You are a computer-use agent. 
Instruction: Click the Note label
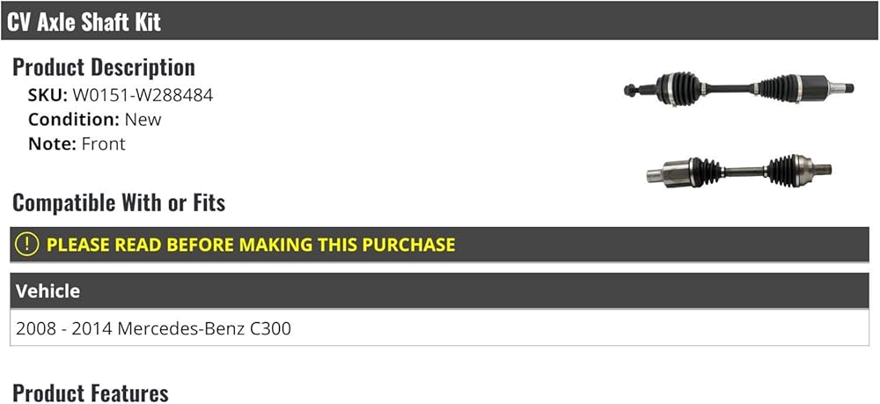coord(52,143)
